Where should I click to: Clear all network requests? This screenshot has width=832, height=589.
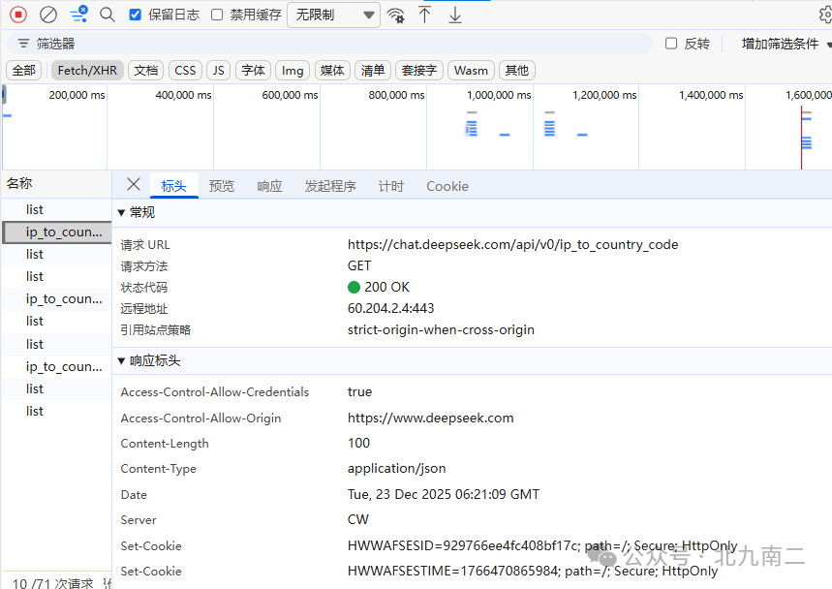[46, 15]
